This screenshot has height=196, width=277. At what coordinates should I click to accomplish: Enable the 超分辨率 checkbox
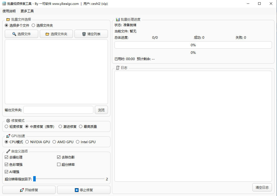(58, 164)
